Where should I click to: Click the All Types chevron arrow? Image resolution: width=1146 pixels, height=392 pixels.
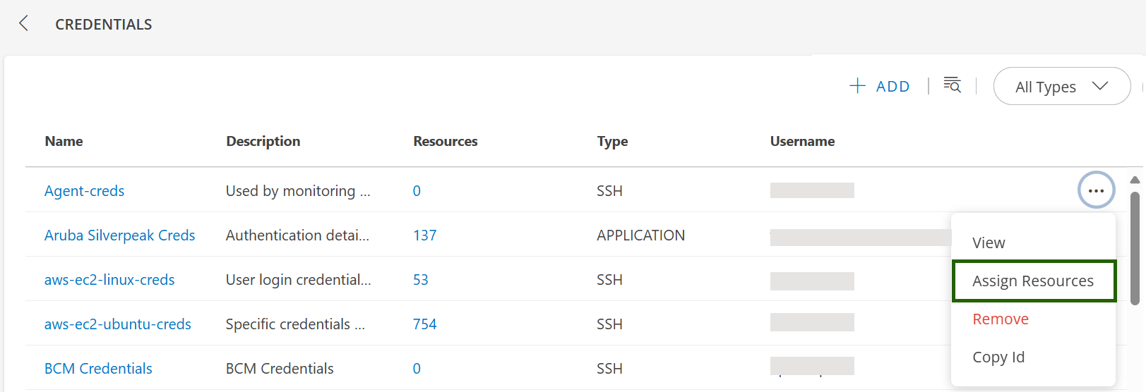tap(1099, 86)
